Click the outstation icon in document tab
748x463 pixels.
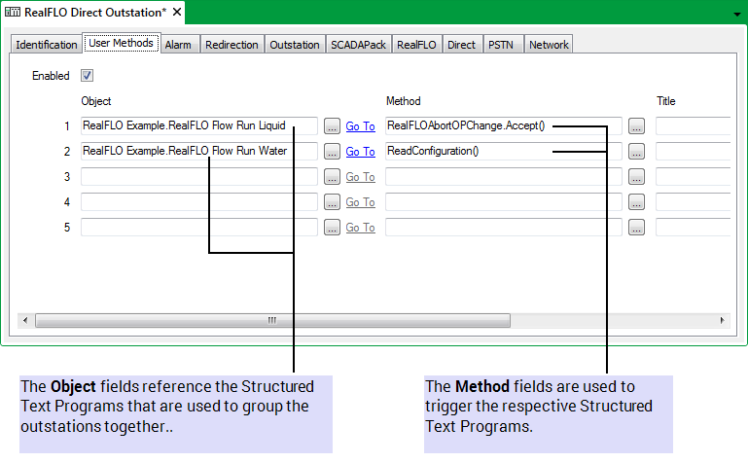(13, 12)
